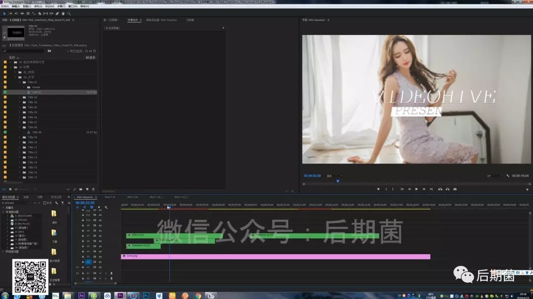Select the Track Select Forward tool
The width and height of the screenshot is (533, 299).
coord(10,14)
